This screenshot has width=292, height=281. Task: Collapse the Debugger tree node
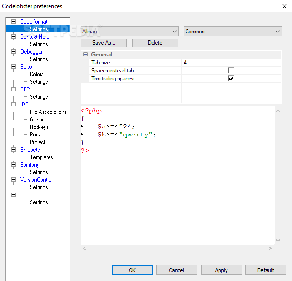pos(13,52)
